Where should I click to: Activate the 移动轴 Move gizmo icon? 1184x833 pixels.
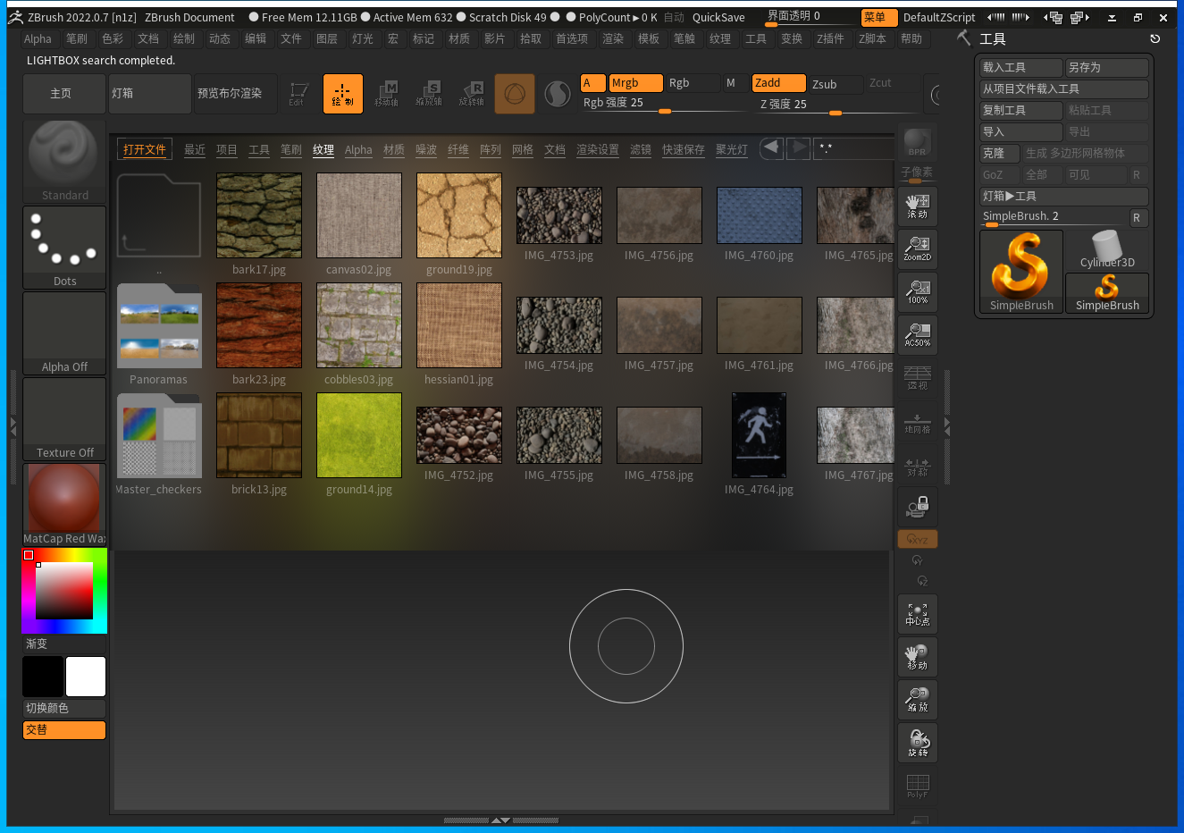[x=386, y=93]
